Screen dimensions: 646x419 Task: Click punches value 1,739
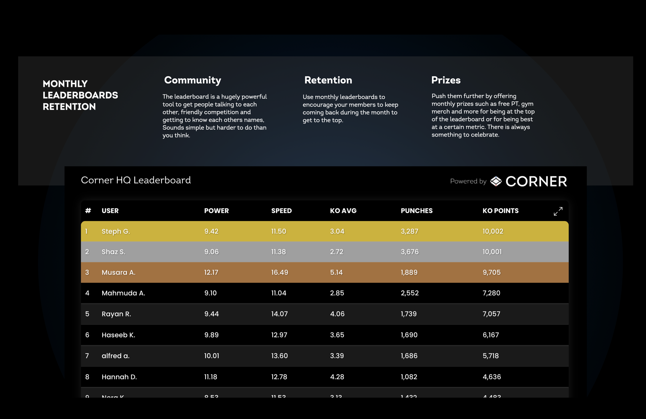point(409,314)
